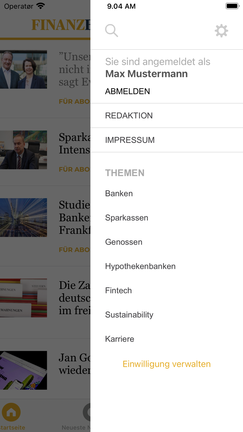Open the search magnifier icon
243x432 pixels.
[x=111, y=30]
